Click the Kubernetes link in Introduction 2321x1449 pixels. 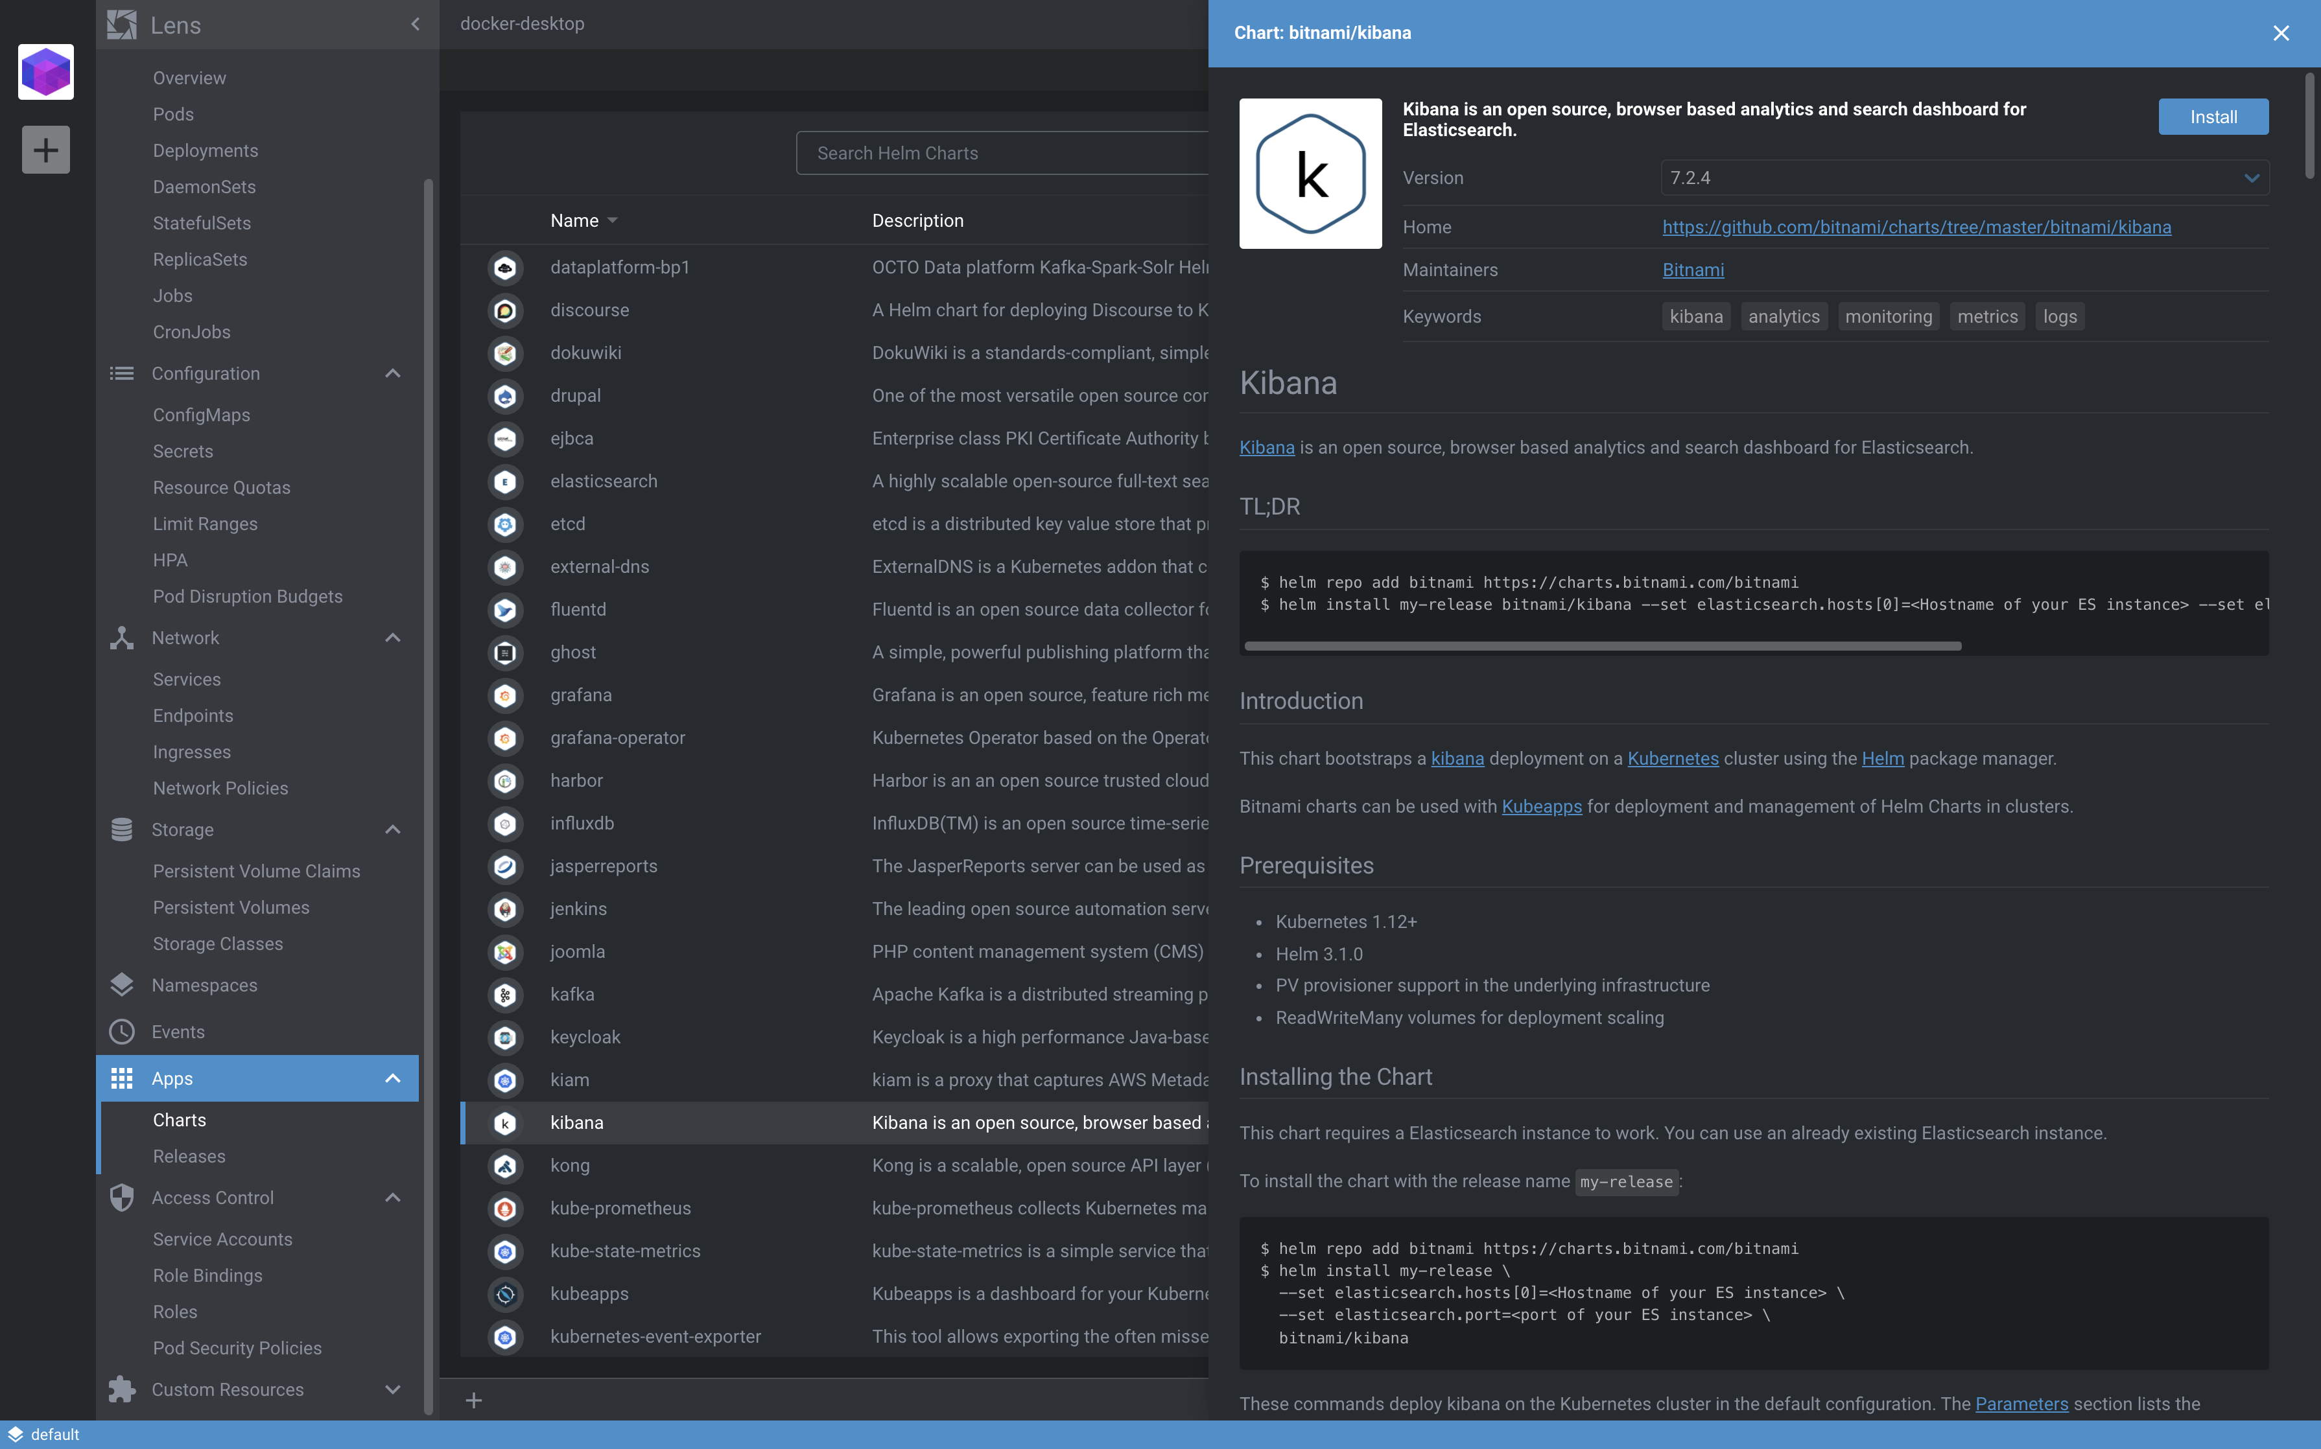click(1672, 759)
